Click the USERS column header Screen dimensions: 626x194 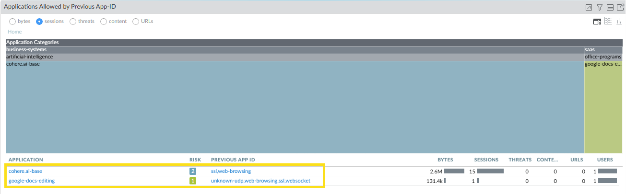click(x=605, y=160)
